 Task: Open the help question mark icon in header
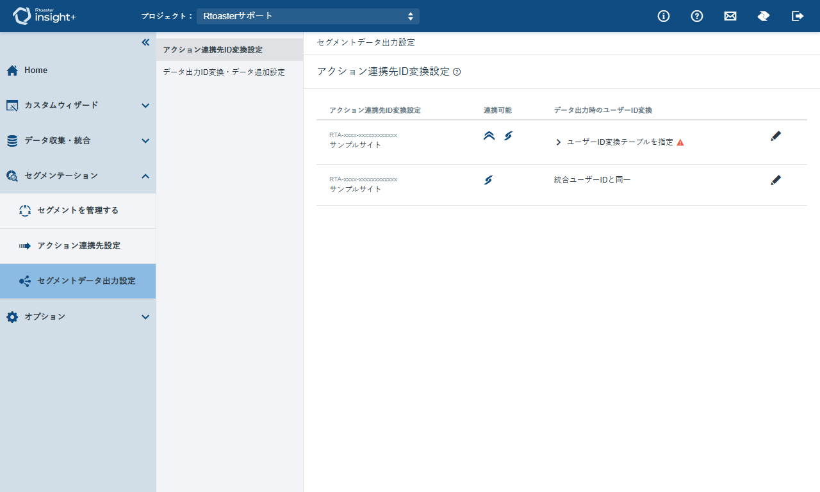[697, 16]
